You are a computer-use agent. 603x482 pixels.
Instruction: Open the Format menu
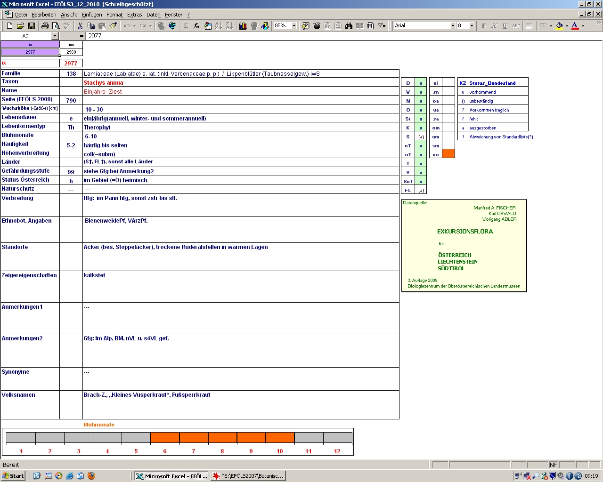point(114,15)
